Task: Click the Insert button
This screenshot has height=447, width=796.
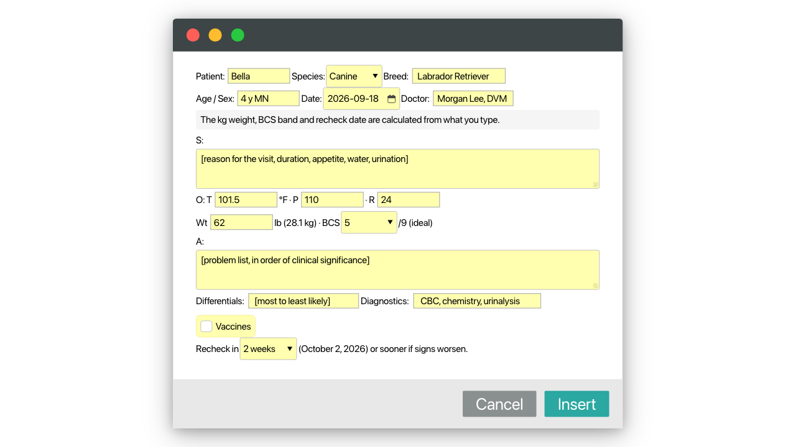Action: [576, 404]
